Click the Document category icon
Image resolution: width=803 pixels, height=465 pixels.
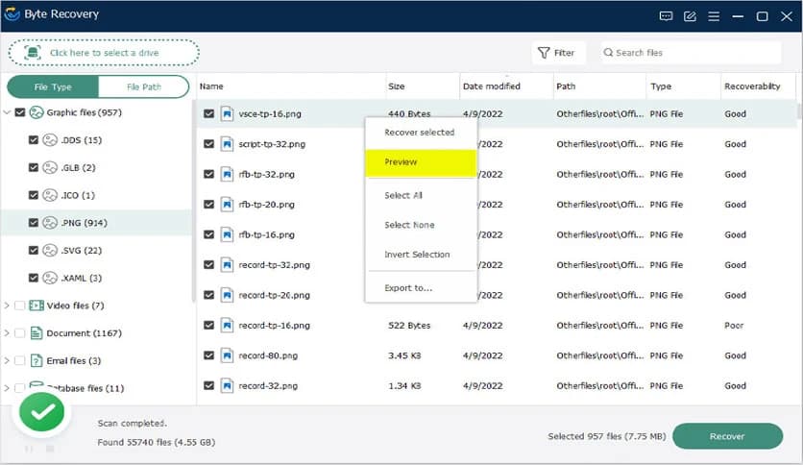[36, 333]
